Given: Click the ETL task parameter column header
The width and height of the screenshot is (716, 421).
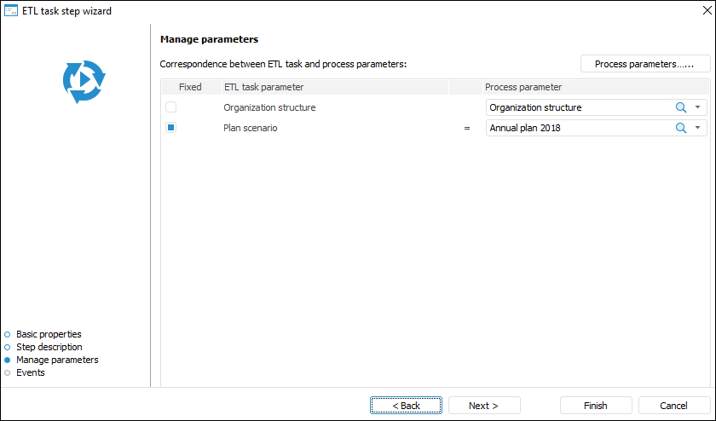Looking at the screenshot, I should (x=263, y=87).
